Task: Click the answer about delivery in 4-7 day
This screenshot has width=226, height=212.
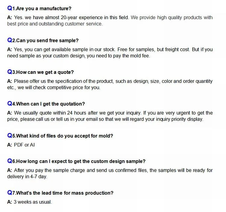Action: [110, 173]
